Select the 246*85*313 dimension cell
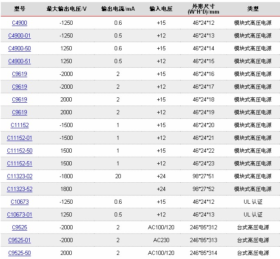 pos(203,240)
